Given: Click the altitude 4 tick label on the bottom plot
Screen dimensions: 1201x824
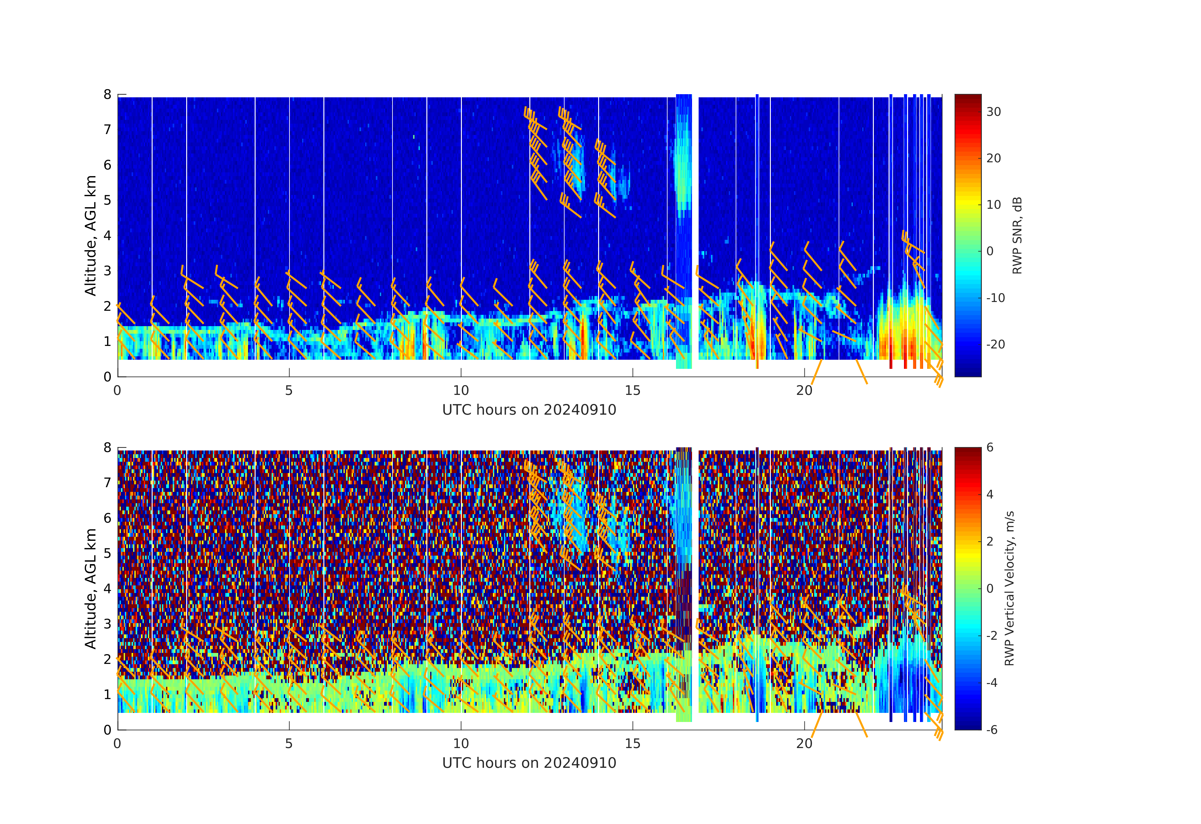Looking at the screenshot, I should (x=107, y=589).
